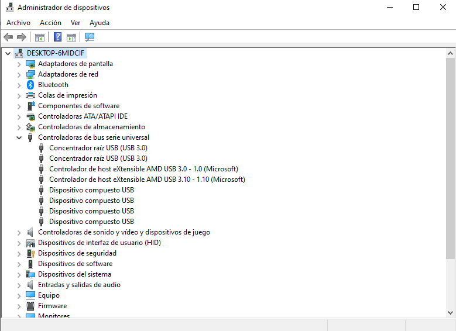Select the Equipo label
This screenshot has height=331, width=456.
pos(49,295)
